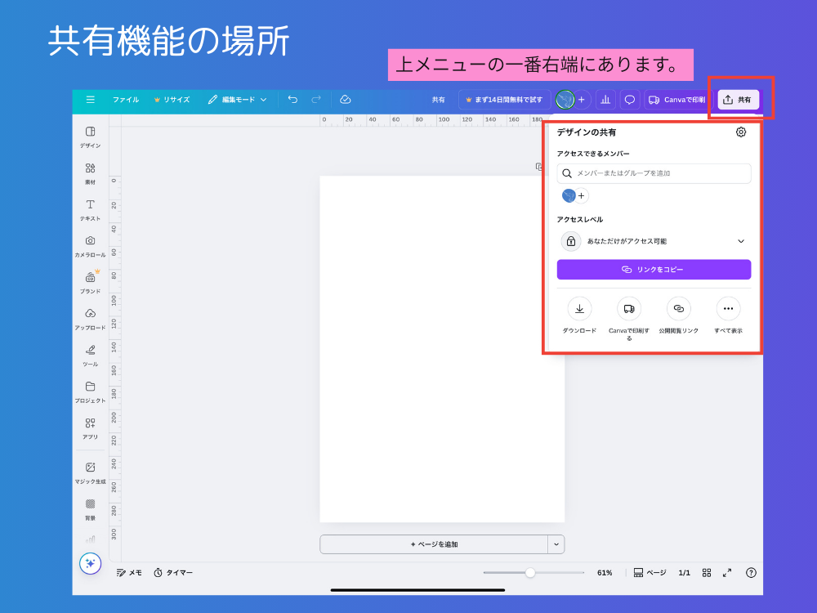The width and height of the screenshot is (817, 613).
Task: Click the undo arrow in the top toolbar
Action: pos(292,99)
